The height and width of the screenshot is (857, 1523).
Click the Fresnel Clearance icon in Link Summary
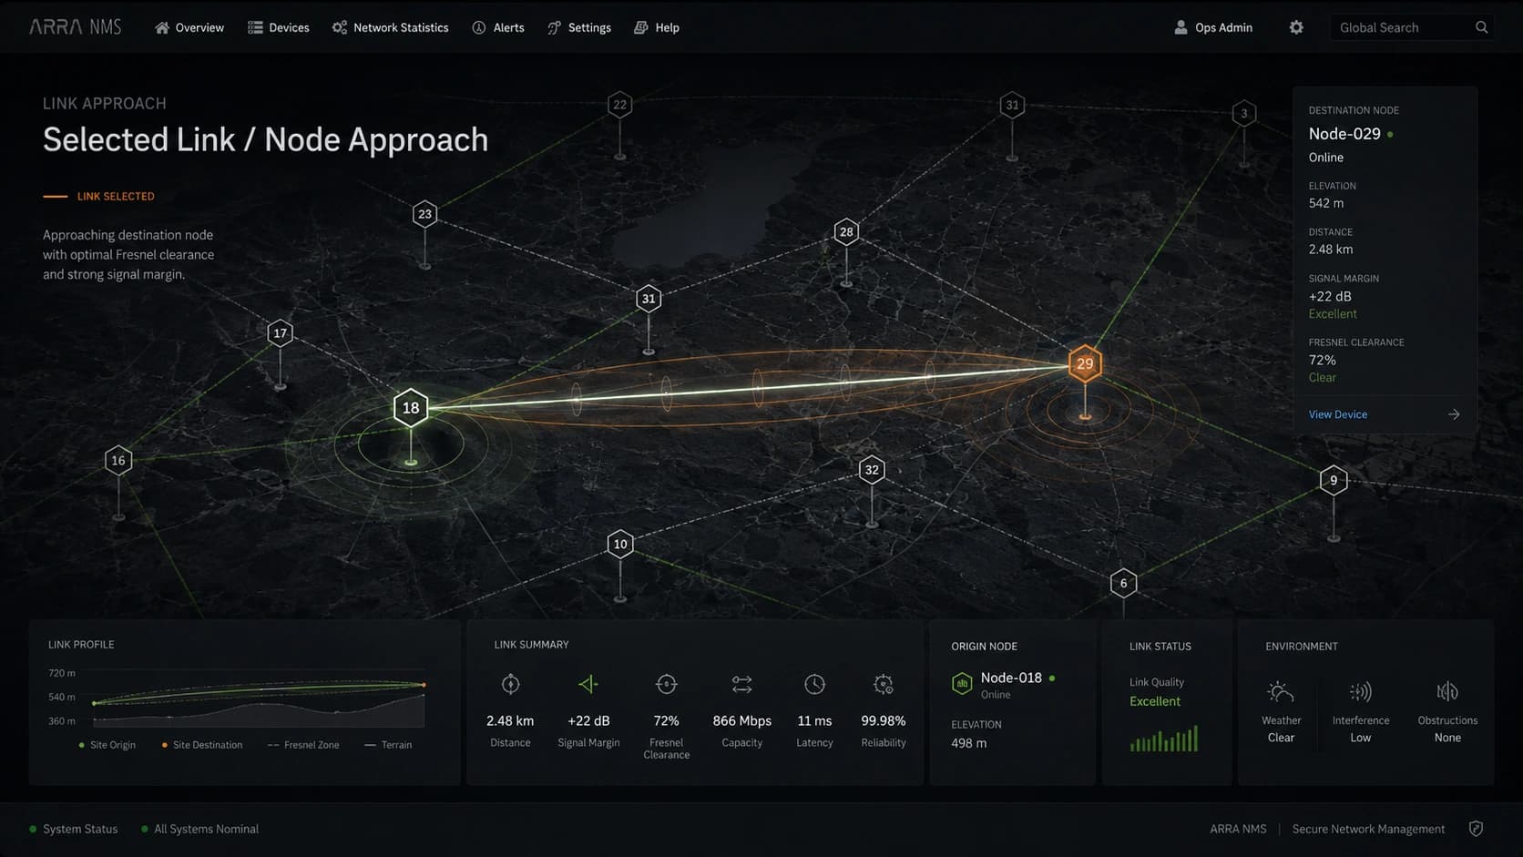tap(666, 684)
